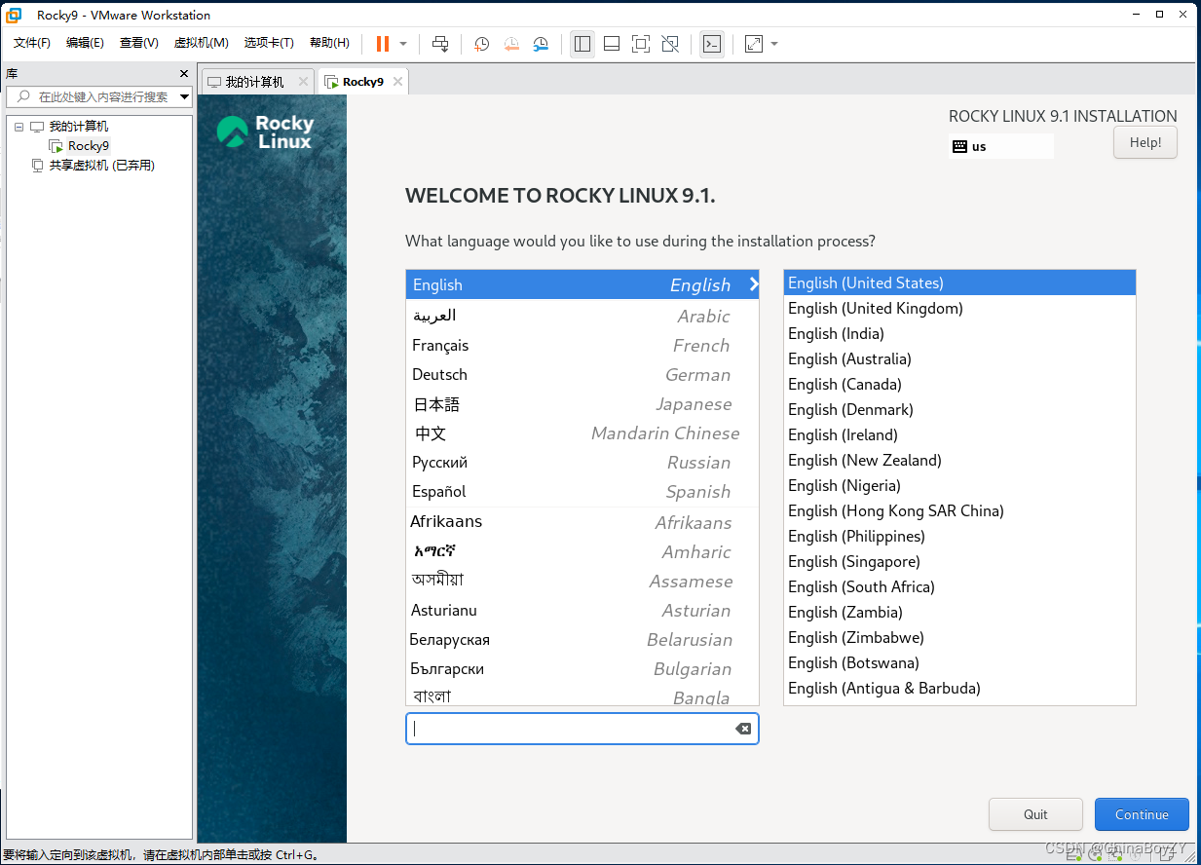Select Asturianu in the language list
Viewport: 1201px width, 865px height.
click(x=582, y=610)
